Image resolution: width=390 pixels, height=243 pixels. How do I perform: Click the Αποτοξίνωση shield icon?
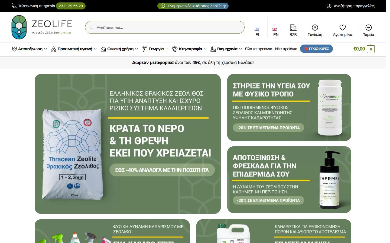point(14,49)
